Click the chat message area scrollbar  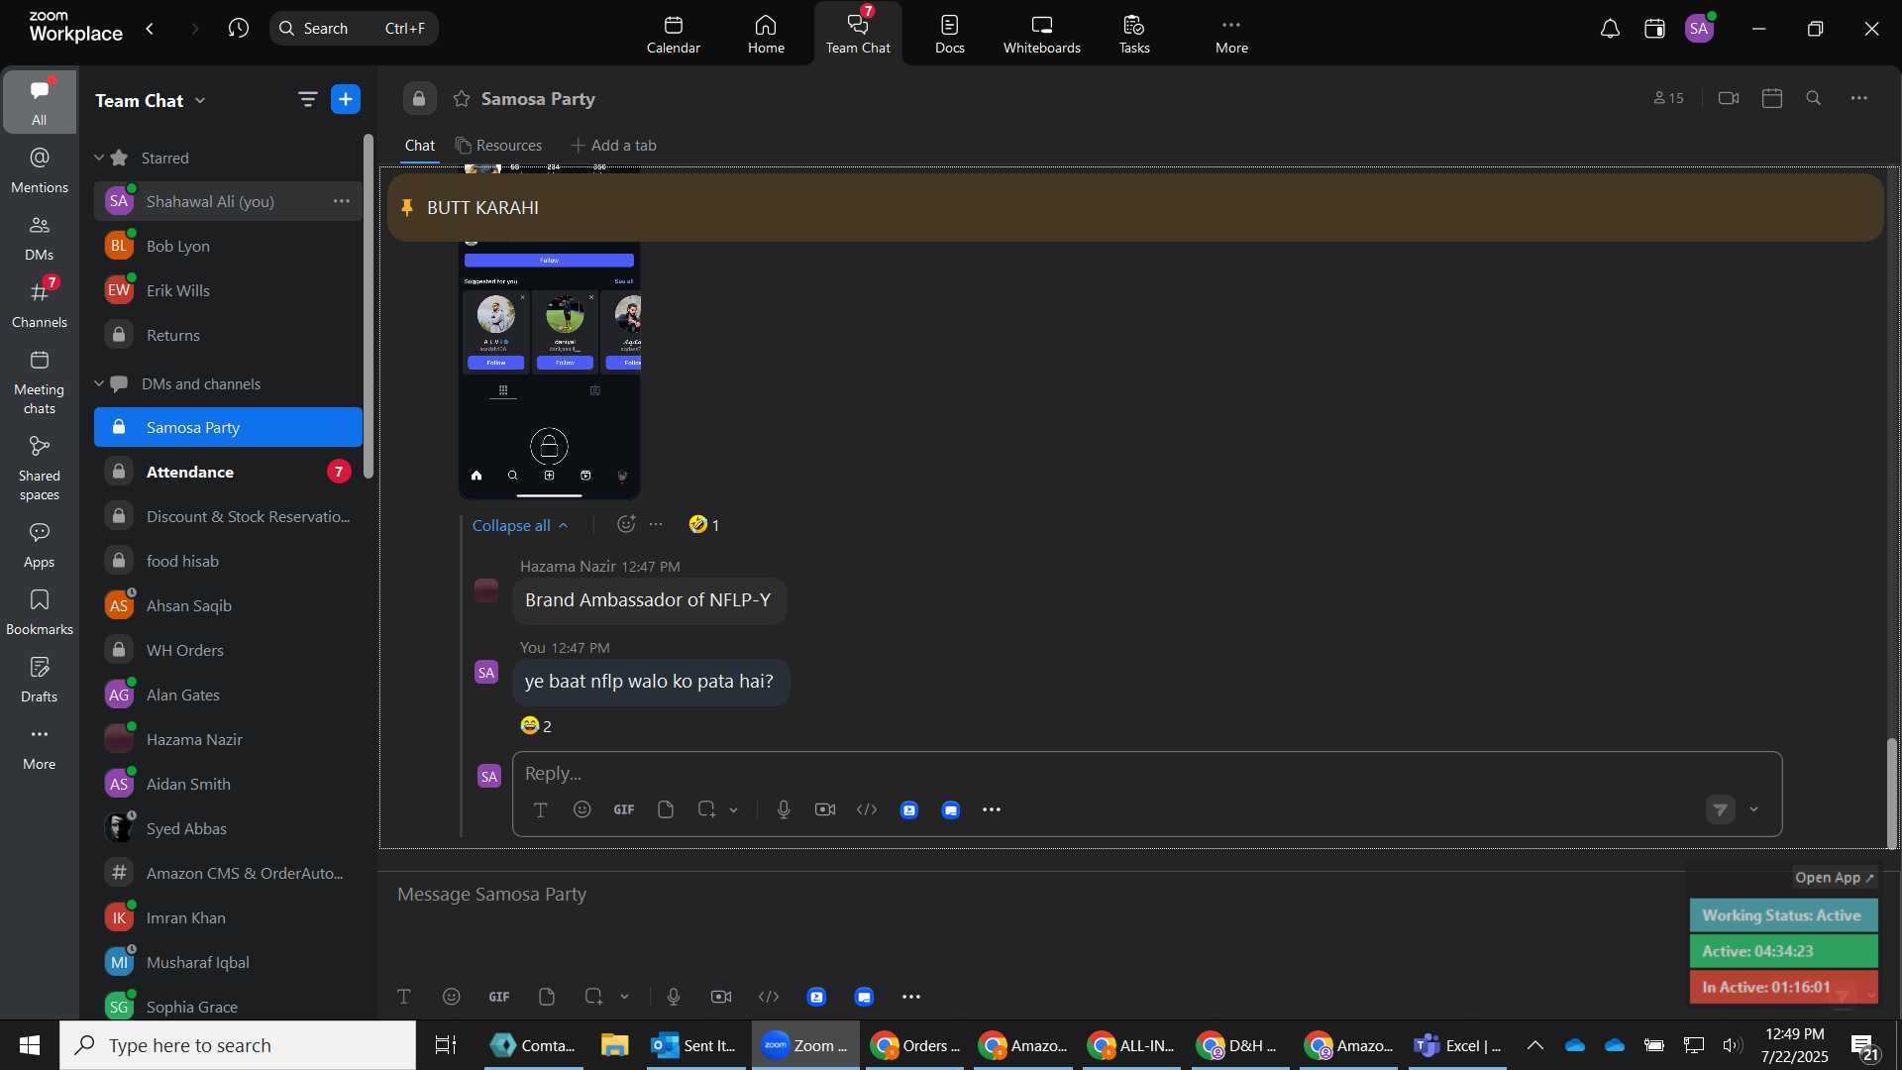pos(1892,793)
